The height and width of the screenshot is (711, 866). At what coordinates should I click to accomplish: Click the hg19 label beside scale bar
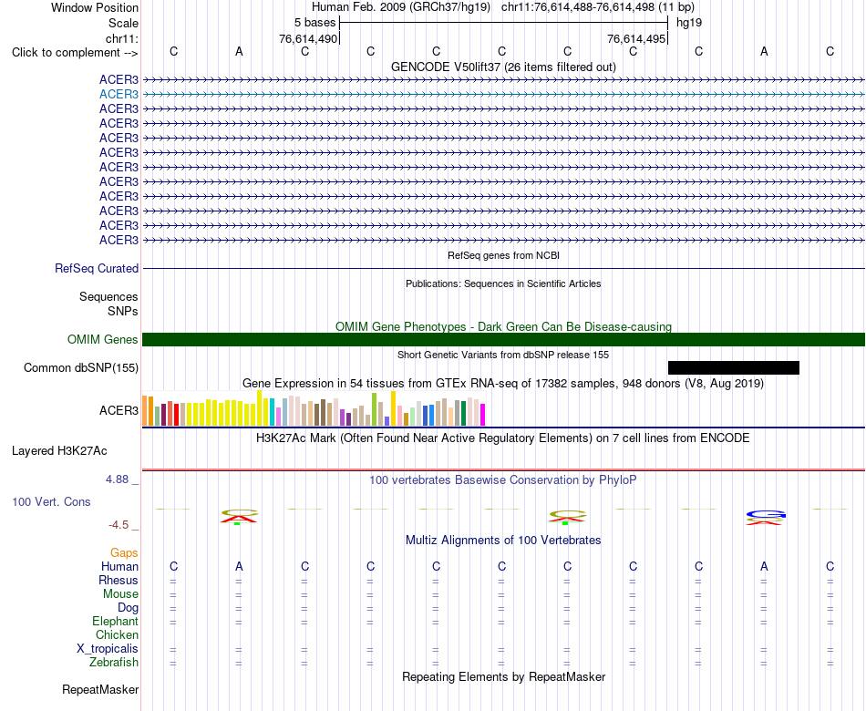689,23
